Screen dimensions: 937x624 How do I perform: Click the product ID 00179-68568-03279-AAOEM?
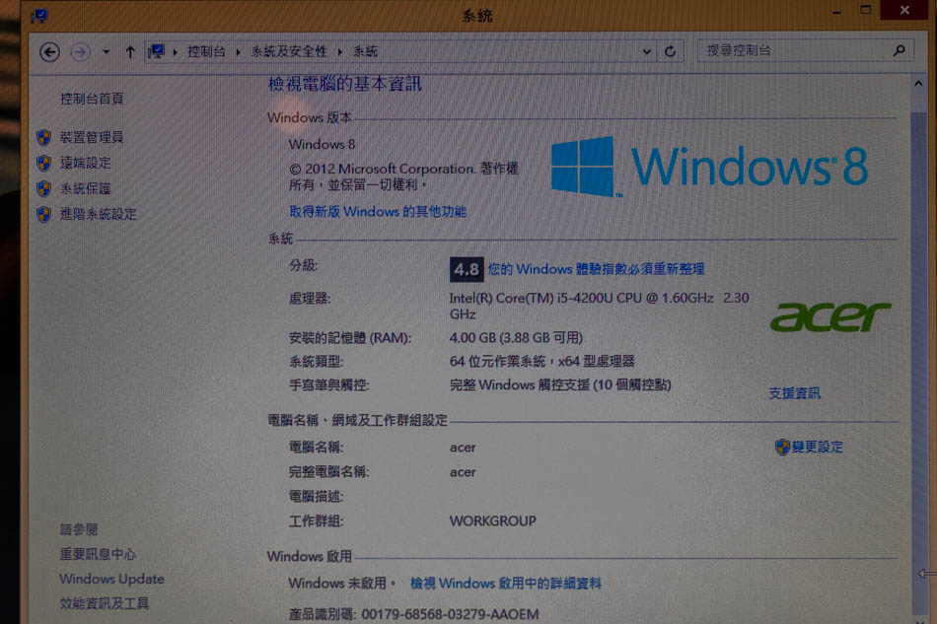(450, 614)
